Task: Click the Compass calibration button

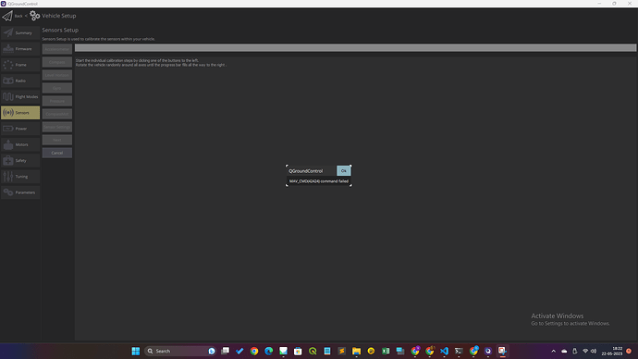Action: 57,62
